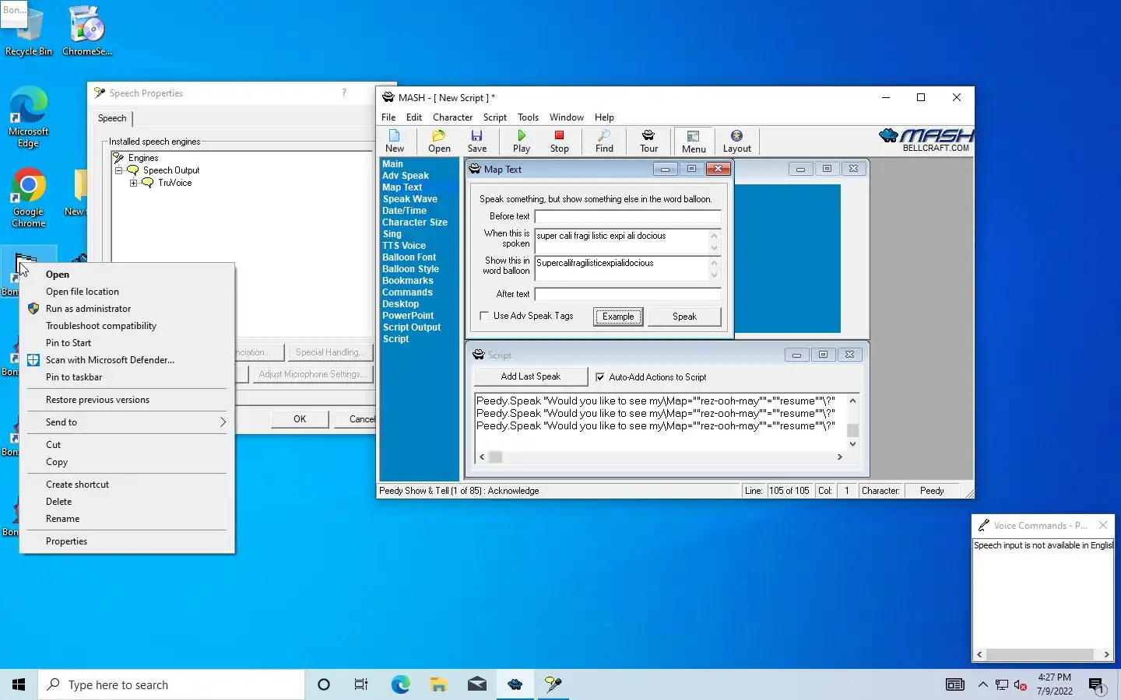Click the taskbar search box
1121x700 pixels.
(171, 684)
